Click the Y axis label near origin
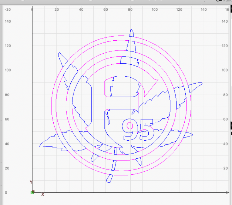232x205 pixels. [31, 182]
